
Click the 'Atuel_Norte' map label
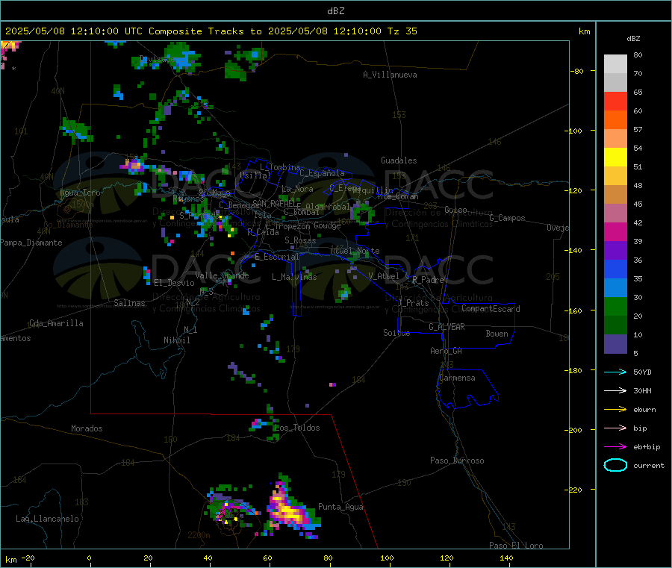[355, 251]
